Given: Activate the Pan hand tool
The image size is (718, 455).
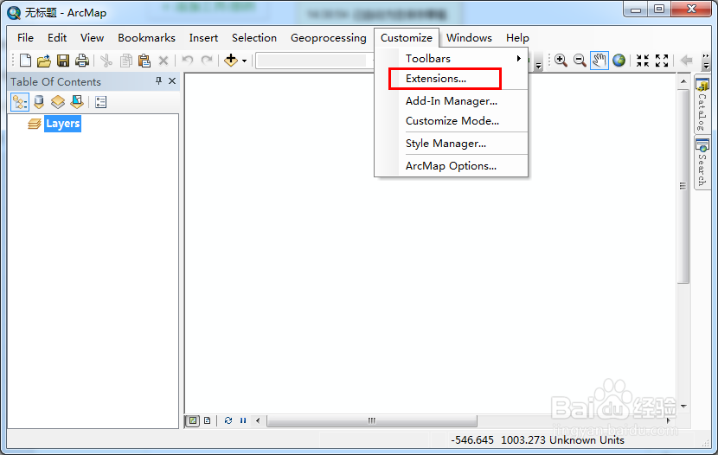Looking at the screenshot, I should pos(599,61).
